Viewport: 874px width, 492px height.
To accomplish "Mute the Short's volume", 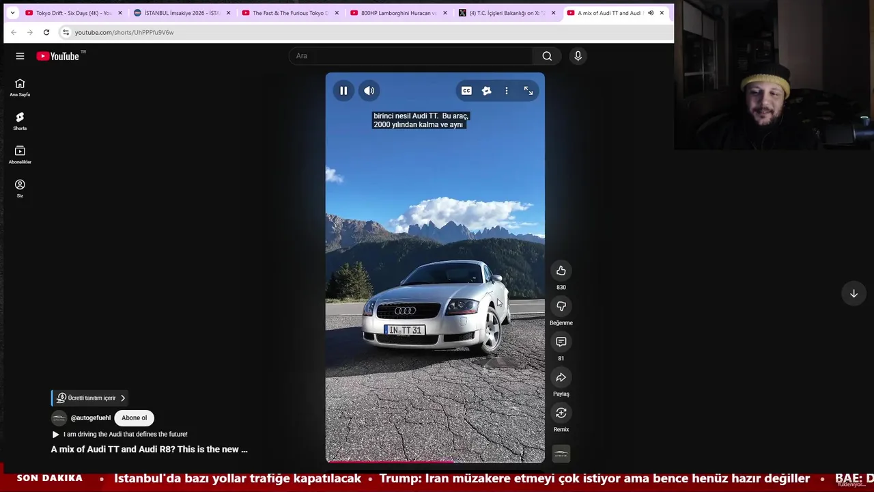I will [x=369, y=91].
